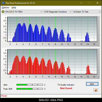The height and width of the screenshot is (102, 102).
Task: Click the Ready status bar text
Action: (4, 96)
